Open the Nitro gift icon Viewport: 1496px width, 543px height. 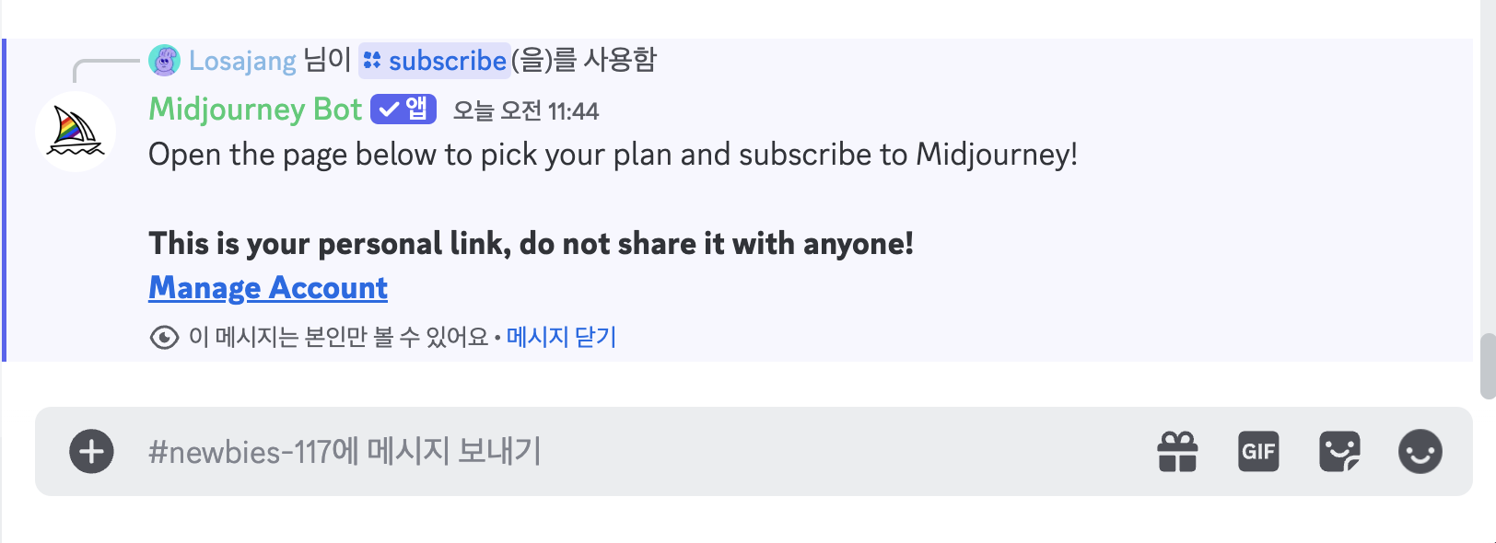pyautogui.click(x=1177, y=452)
